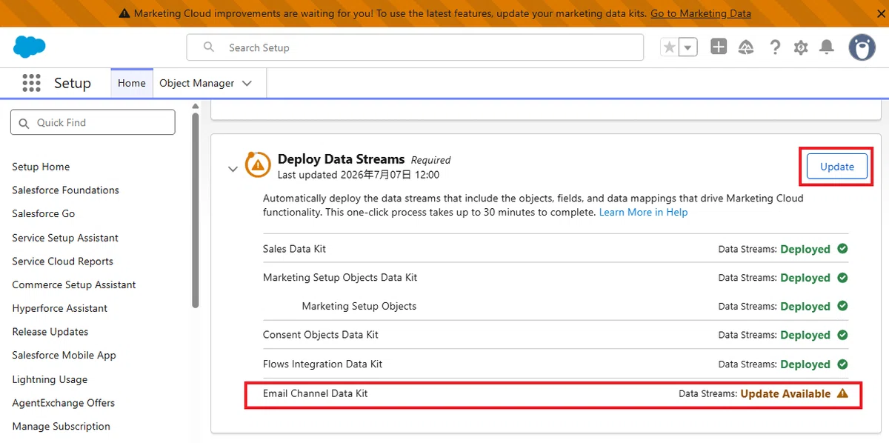Open Release Updates in the sidebar
Viewport: 889px width, 443px height.
tap(50, 332)
